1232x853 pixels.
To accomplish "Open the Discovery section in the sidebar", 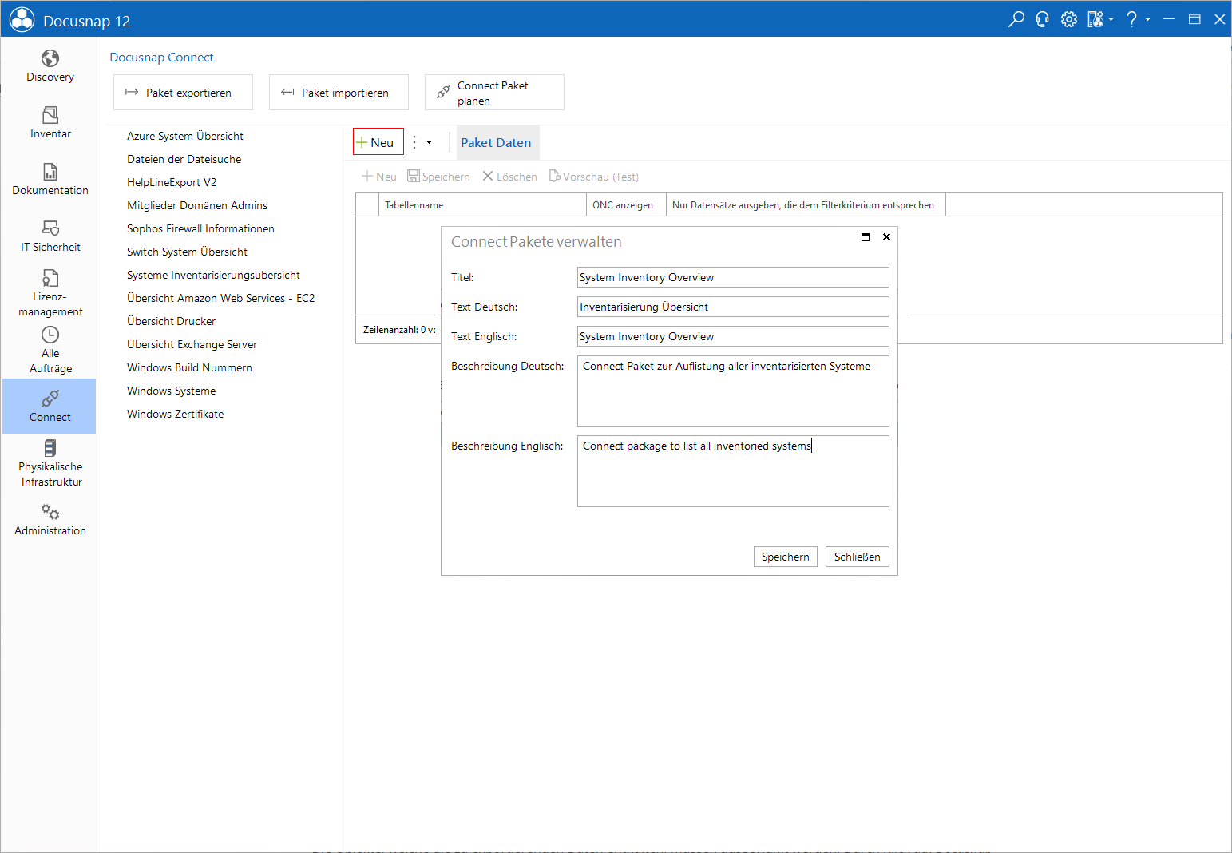I will [x=50, y=66].
